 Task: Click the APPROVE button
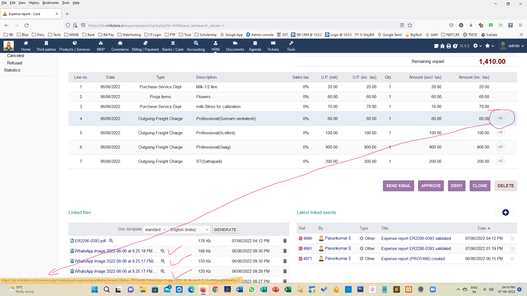pos(431,186)
